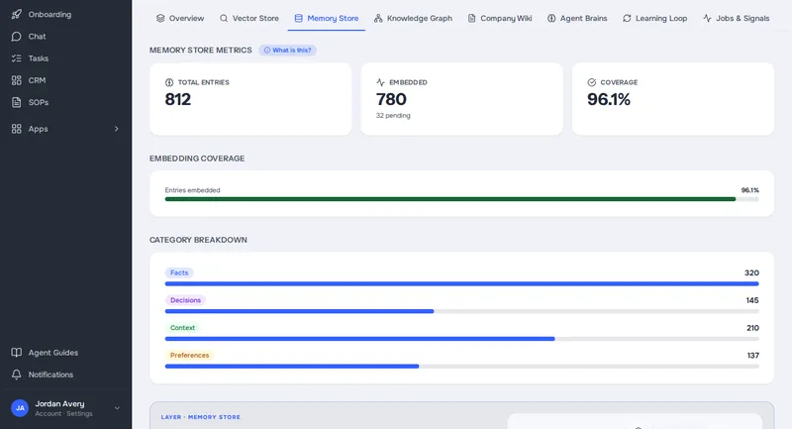Click the Onboarding rocket icon
The height and width of the screenshot is (429, 792).
pos(17,14)
